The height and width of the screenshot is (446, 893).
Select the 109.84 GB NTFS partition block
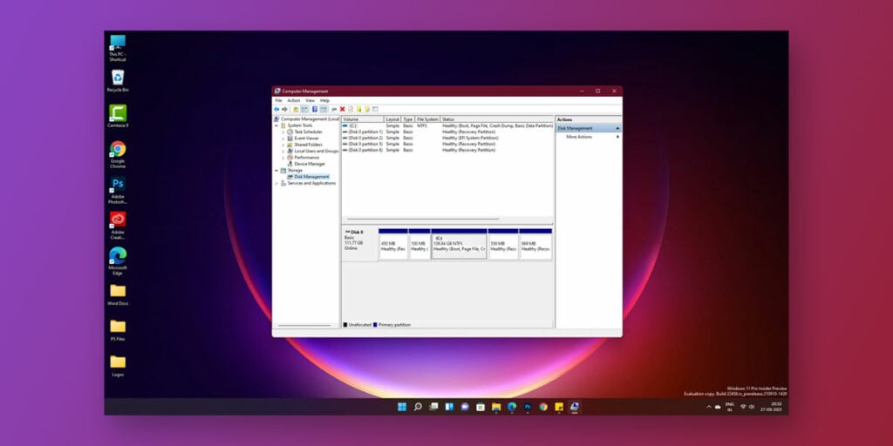click(459, 245)
